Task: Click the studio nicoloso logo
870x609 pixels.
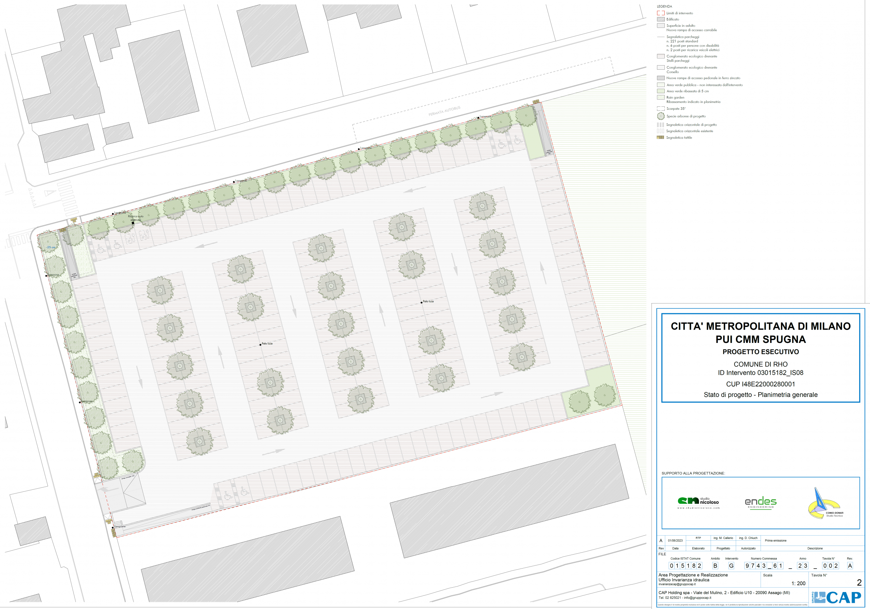Action: [x=698, y=503]
